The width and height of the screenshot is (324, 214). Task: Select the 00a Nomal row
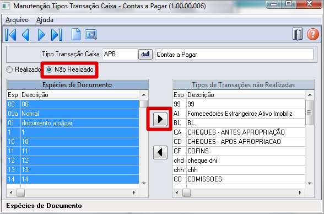tap(73, 114)
